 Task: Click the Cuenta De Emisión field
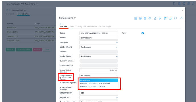point(99,61)
